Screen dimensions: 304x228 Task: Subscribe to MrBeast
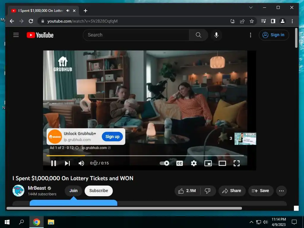99,191
